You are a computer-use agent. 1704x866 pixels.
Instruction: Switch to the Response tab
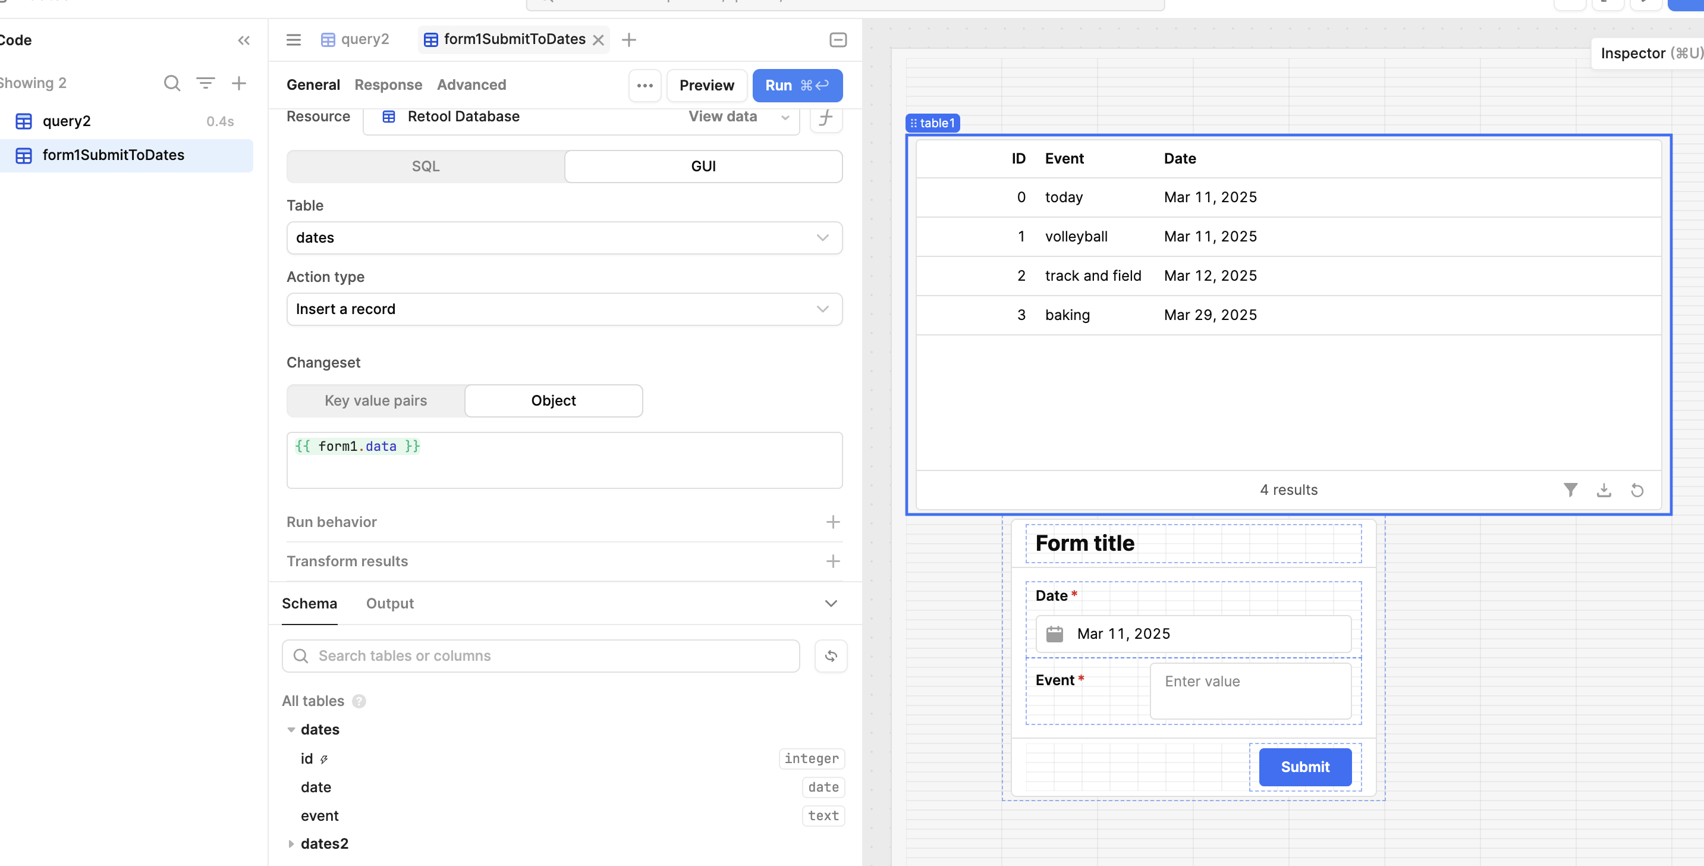coord(388,84)
